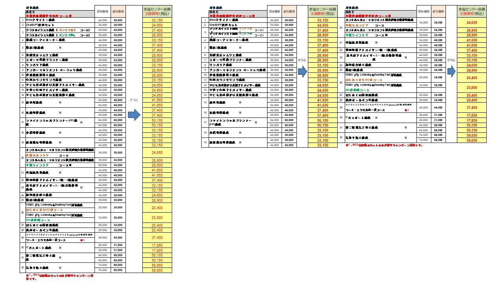Click the 割引価格 column header in the middle table
This screenshot has width=502, height=282.
click(289, 12)
